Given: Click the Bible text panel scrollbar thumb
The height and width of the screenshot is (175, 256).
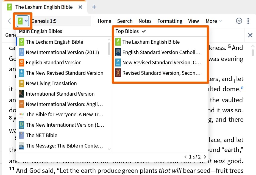Looking at the screenshot, I should tap(253, 52).
